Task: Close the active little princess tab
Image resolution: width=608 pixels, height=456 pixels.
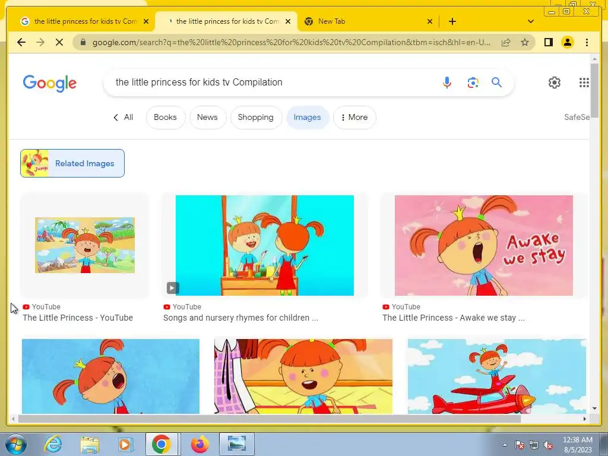Action: click(x=288, y=21)
